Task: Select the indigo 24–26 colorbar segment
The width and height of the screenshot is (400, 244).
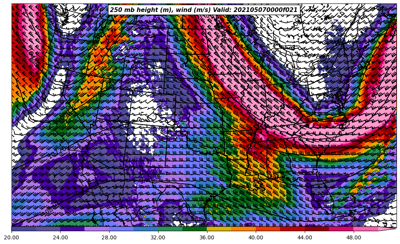Action: (73, 229)
